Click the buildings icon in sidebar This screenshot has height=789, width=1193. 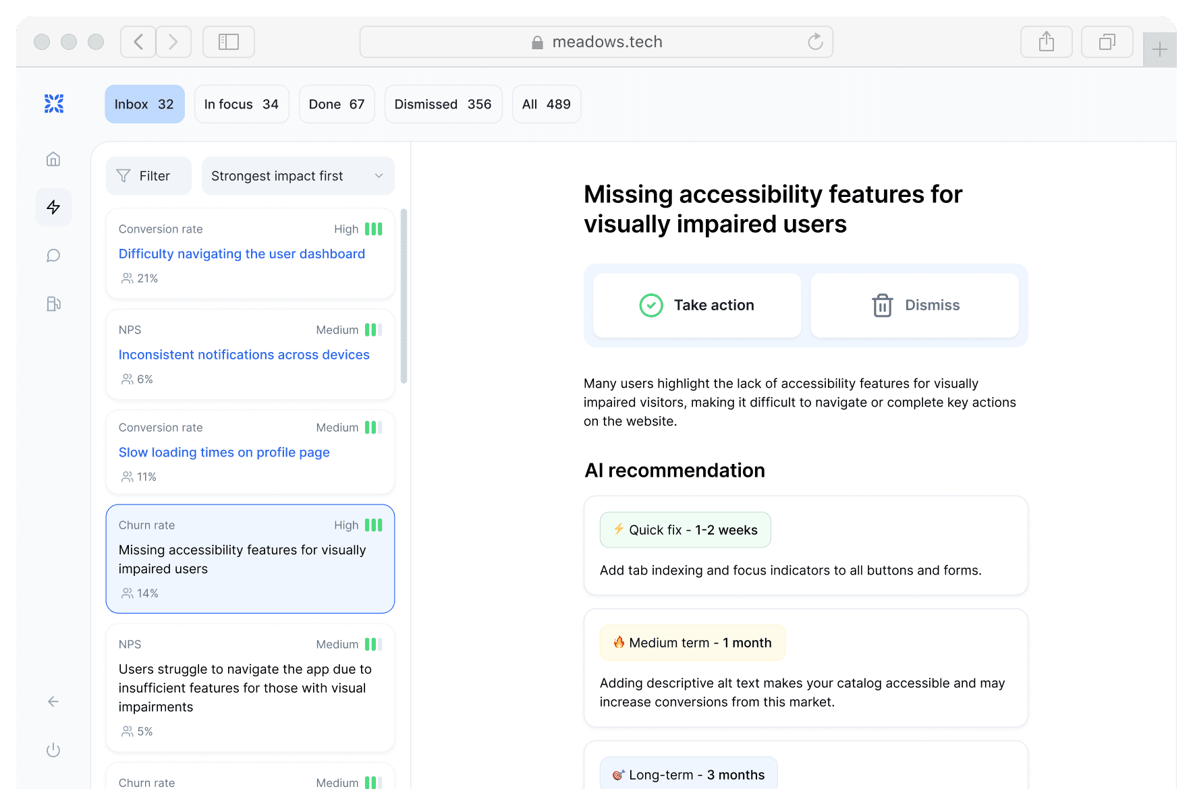coord(53,303)
